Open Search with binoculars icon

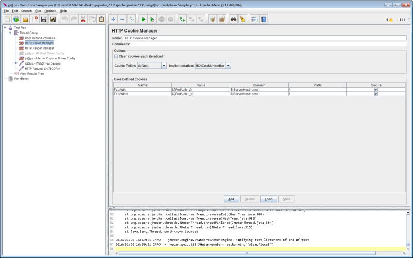coord(233,19)
